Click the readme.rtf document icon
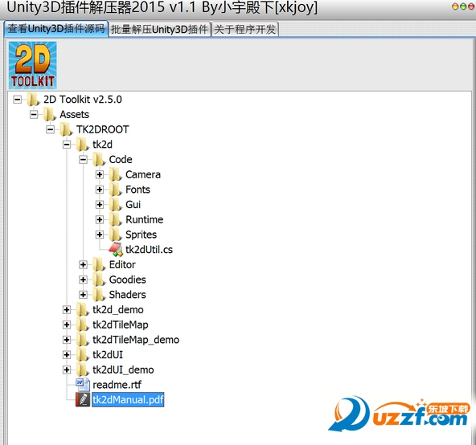Image resolution: width=476 pixels, height=445 pixels. (x=83, y=384)
